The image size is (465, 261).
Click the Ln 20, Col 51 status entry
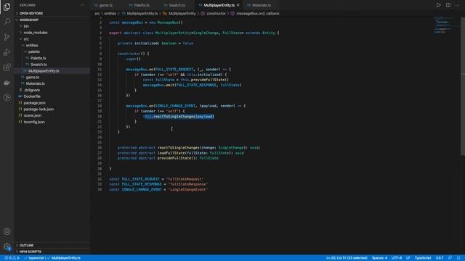coord(347,258)
